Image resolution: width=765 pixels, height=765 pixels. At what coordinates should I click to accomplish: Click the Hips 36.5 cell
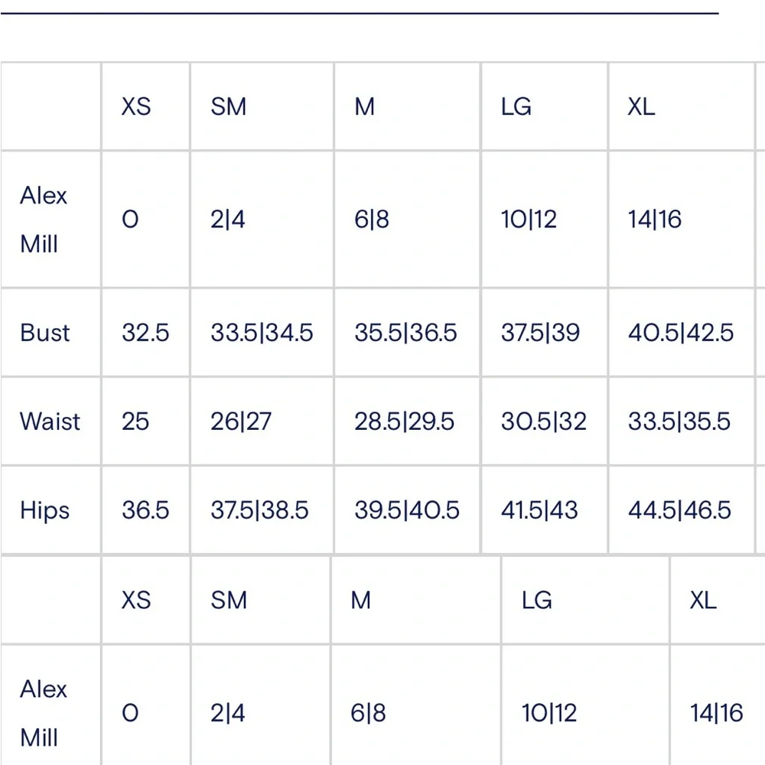(x=145, y=509)
